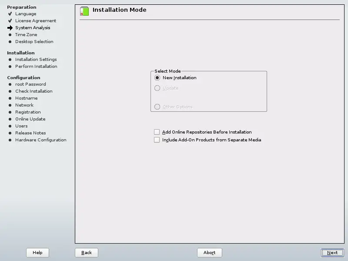
Task: Click the Perform Installation step
Action: 36,67
